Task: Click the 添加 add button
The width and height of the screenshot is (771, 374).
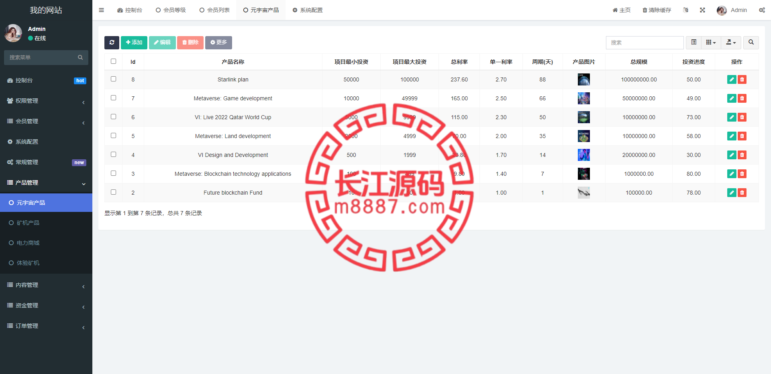Action: click(134, 43)
